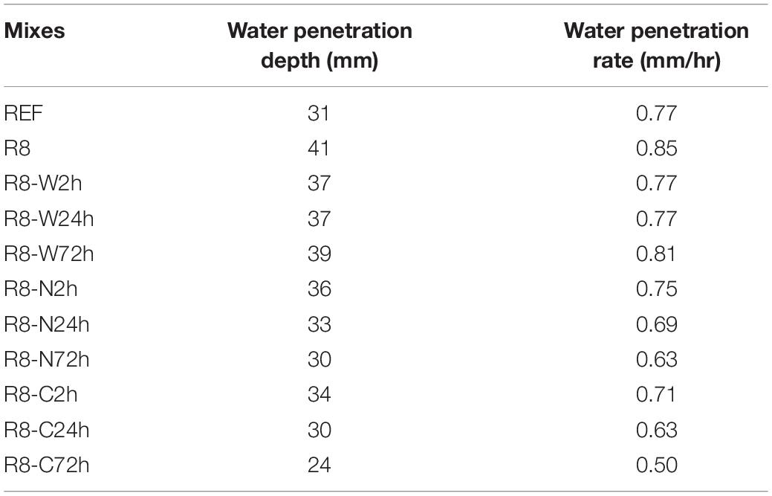This screenshot has width=772, height=496.
Task: Click the Mixes column header
Action: (x=34, y=31)
